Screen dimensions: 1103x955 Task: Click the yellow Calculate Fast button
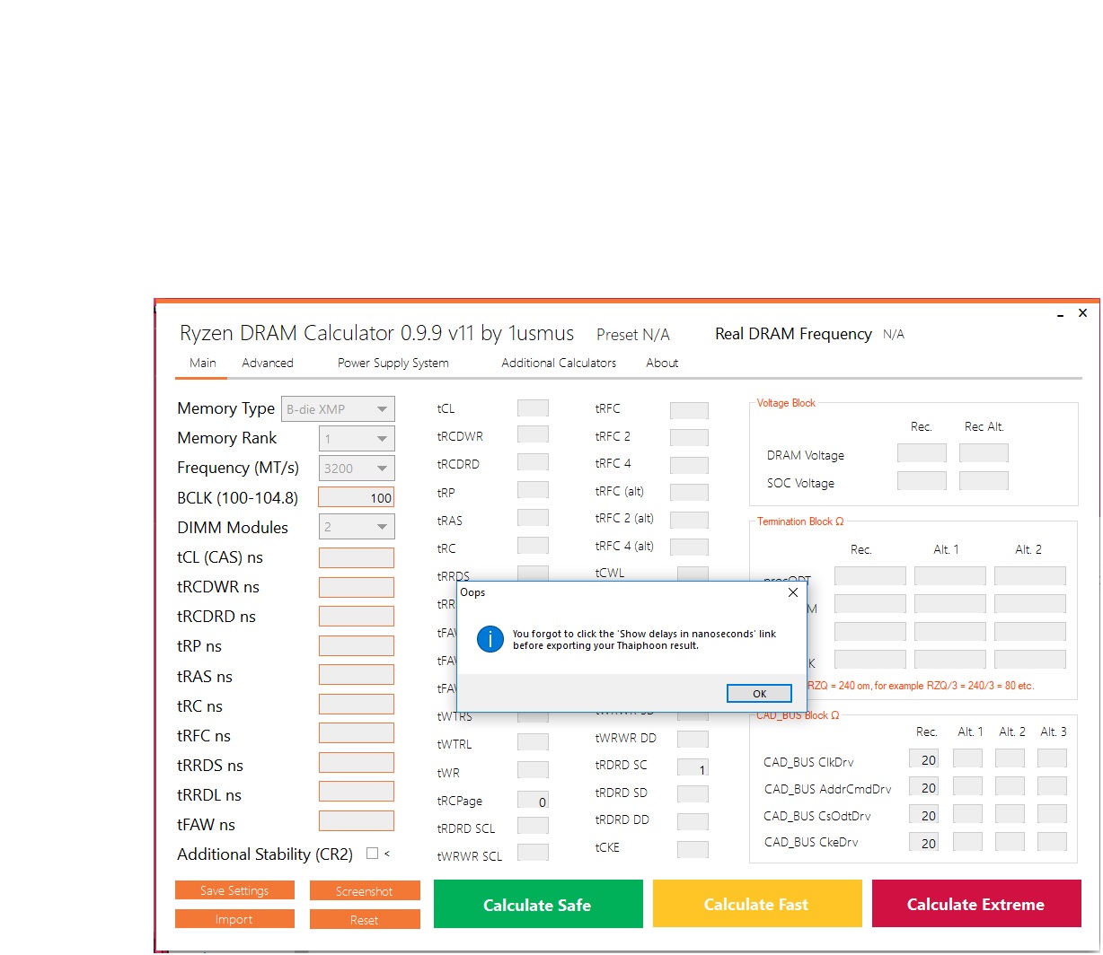(x=757, y=904)
